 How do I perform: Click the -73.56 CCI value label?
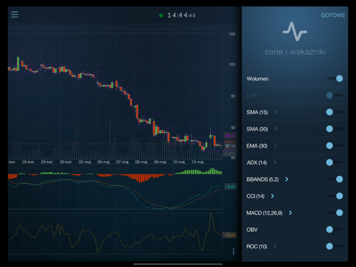click(x=230, y=235)
